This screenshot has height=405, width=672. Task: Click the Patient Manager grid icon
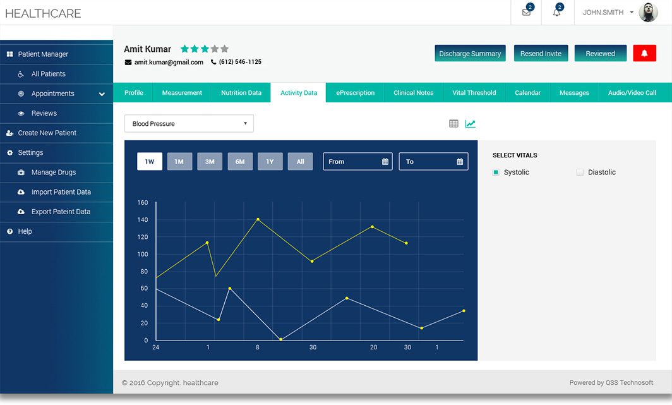tap(10, 54)
